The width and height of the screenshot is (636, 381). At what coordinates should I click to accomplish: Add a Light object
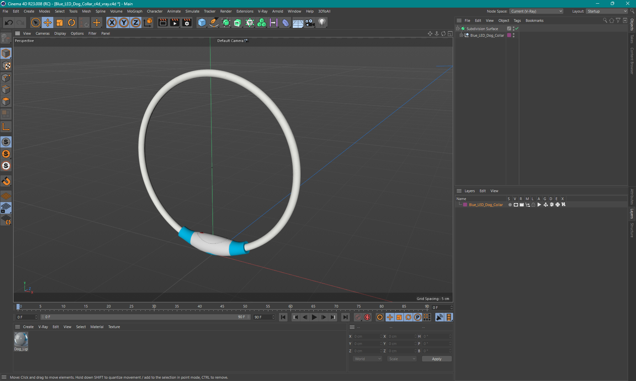[x=322, y=22]
